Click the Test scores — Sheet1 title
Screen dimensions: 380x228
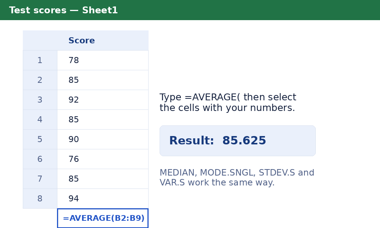click(x=63, y=10)
